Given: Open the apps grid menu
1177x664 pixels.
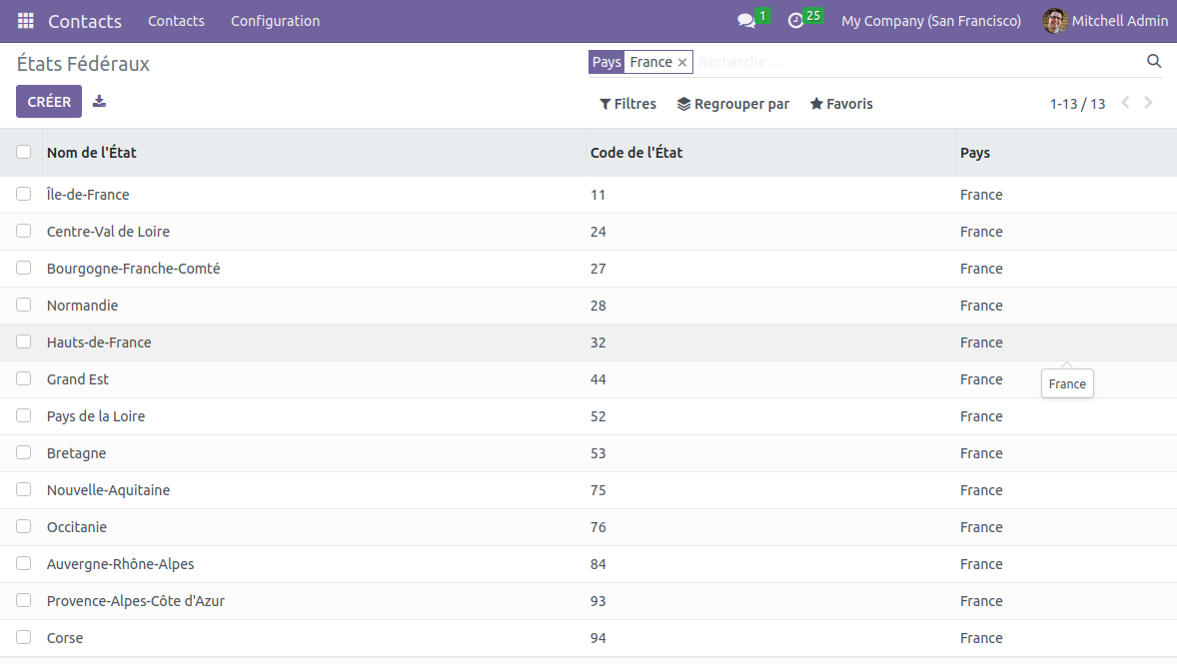Looking at the screenshot, I should coord(26,21).
